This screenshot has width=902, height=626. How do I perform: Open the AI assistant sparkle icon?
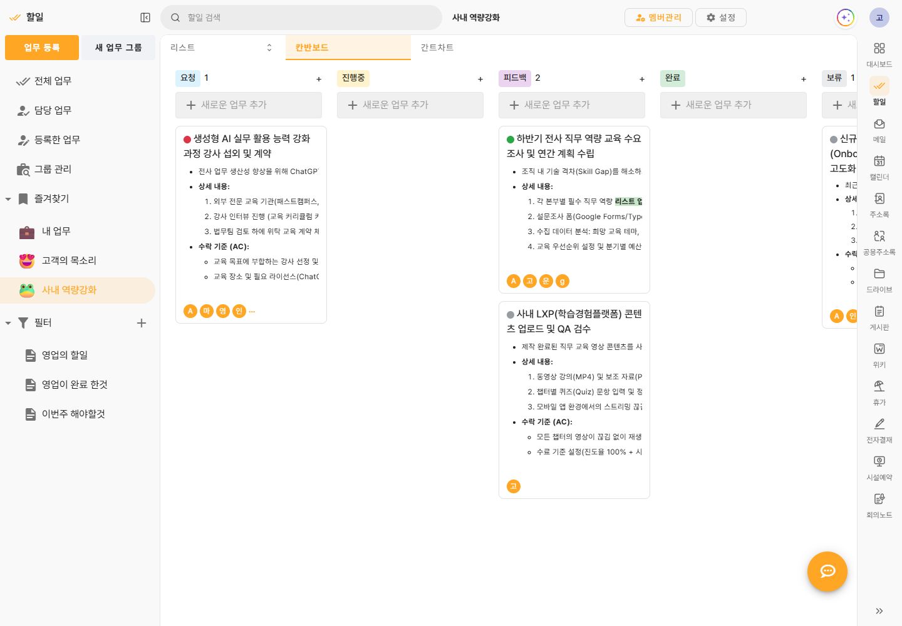coord(846,18)
